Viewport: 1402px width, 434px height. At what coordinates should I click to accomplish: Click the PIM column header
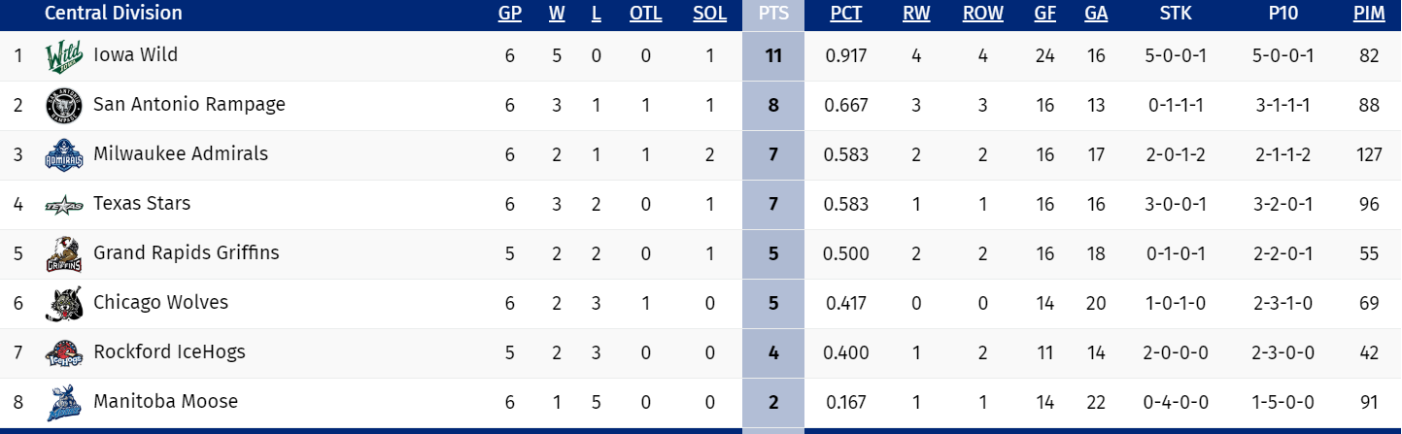click(x=1369, y=14)
